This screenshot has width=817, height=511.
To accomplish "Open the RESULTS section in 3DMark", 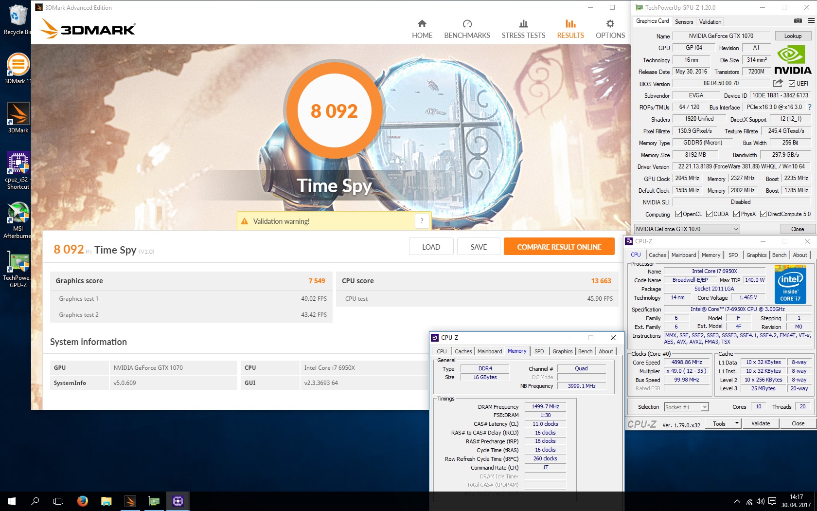I will [570, 30].
